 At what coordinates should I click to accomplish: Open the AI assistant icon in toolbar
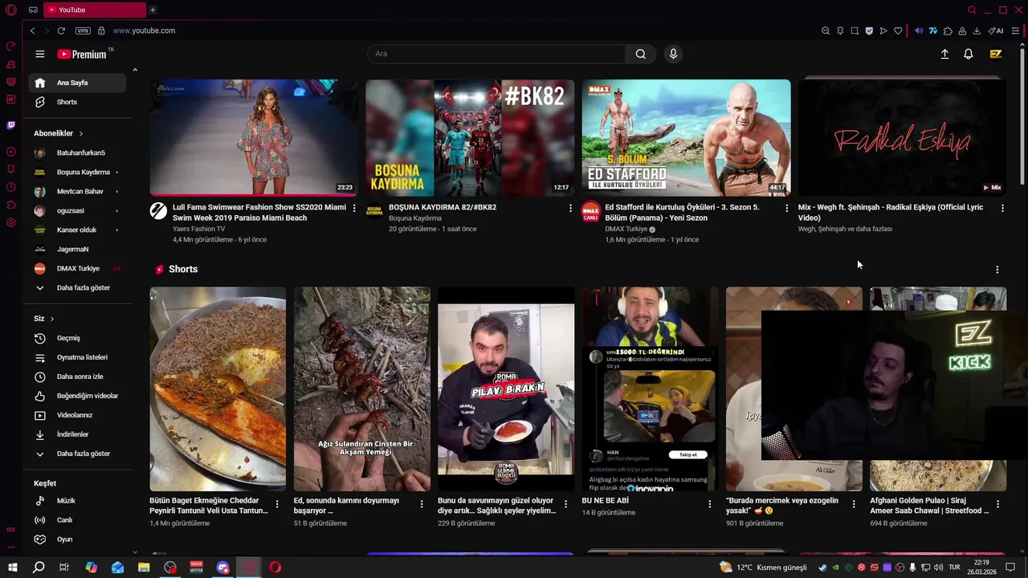pyautogui.click(x=996, y=31)
